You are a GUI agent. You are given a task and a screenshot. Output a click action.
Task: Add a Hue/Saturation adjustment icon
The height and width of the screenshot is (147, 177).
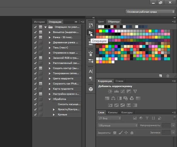pos(107,98)
